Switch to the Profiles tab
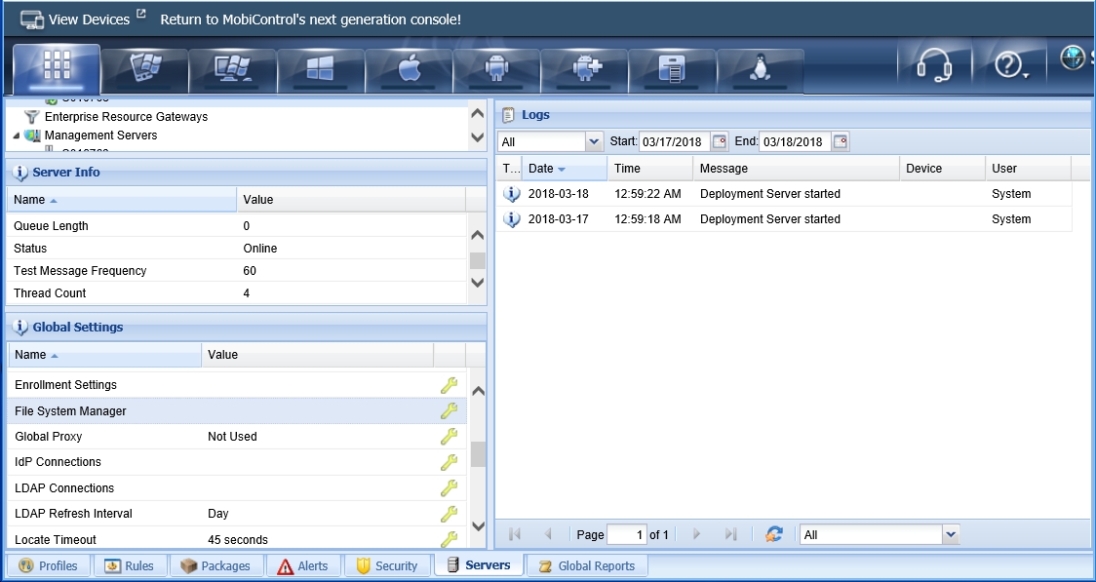This screenshot has height=582, width=1096. pos(49,565)
